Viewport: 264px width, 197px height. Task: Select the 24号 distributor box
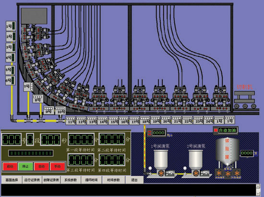click(209, 120)
